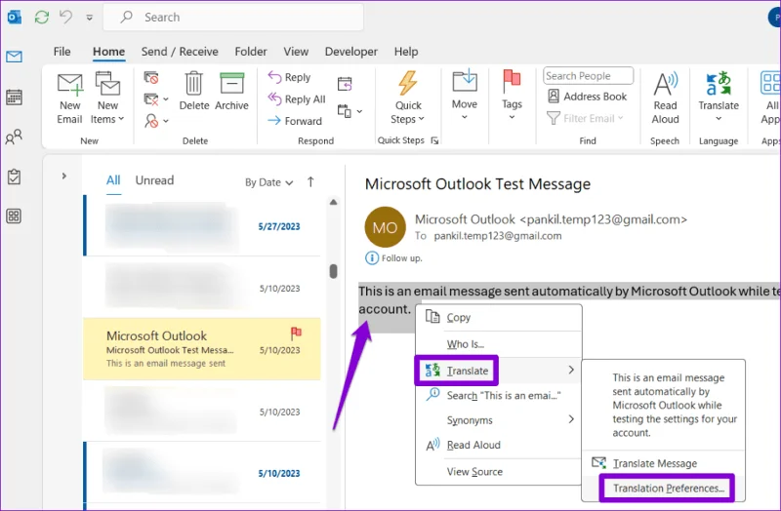The width and height of the screenshot is (781, 511).
Task: Open the Developer ribbon tab
Action: (x=351, y=52)
